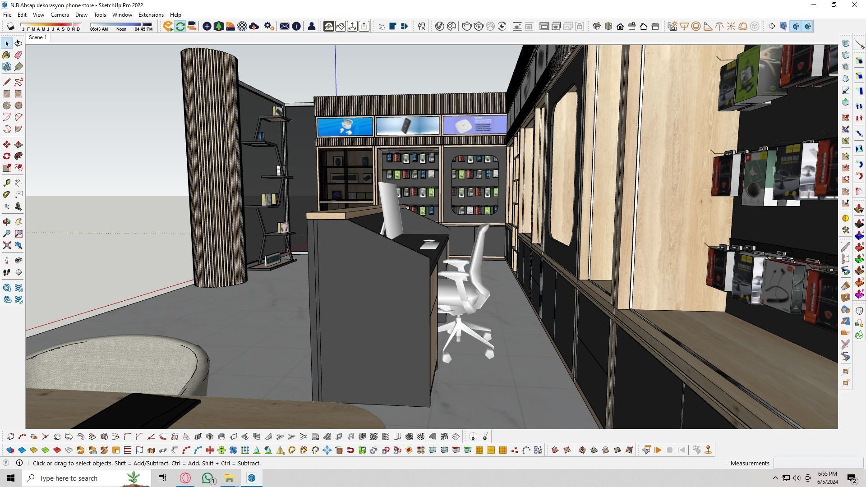866x487 pixels.
Task: Open the Opera browser taskbar icon
Action: coord(185,478)
